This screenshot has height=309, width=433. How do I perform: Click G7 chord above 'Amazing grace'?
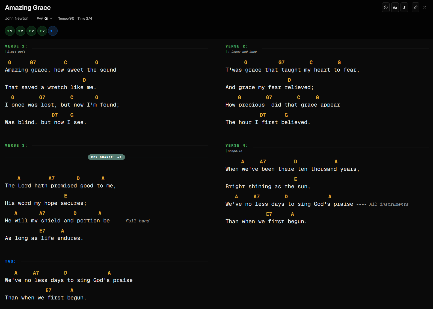[x=33, y=63]
